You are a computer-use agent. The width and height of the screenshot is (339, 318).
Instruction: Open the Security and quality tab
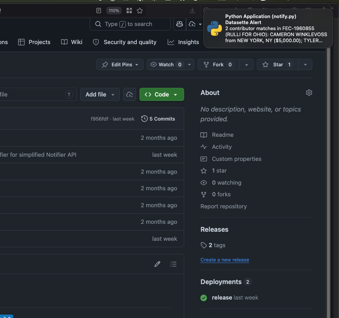(125, 42)
